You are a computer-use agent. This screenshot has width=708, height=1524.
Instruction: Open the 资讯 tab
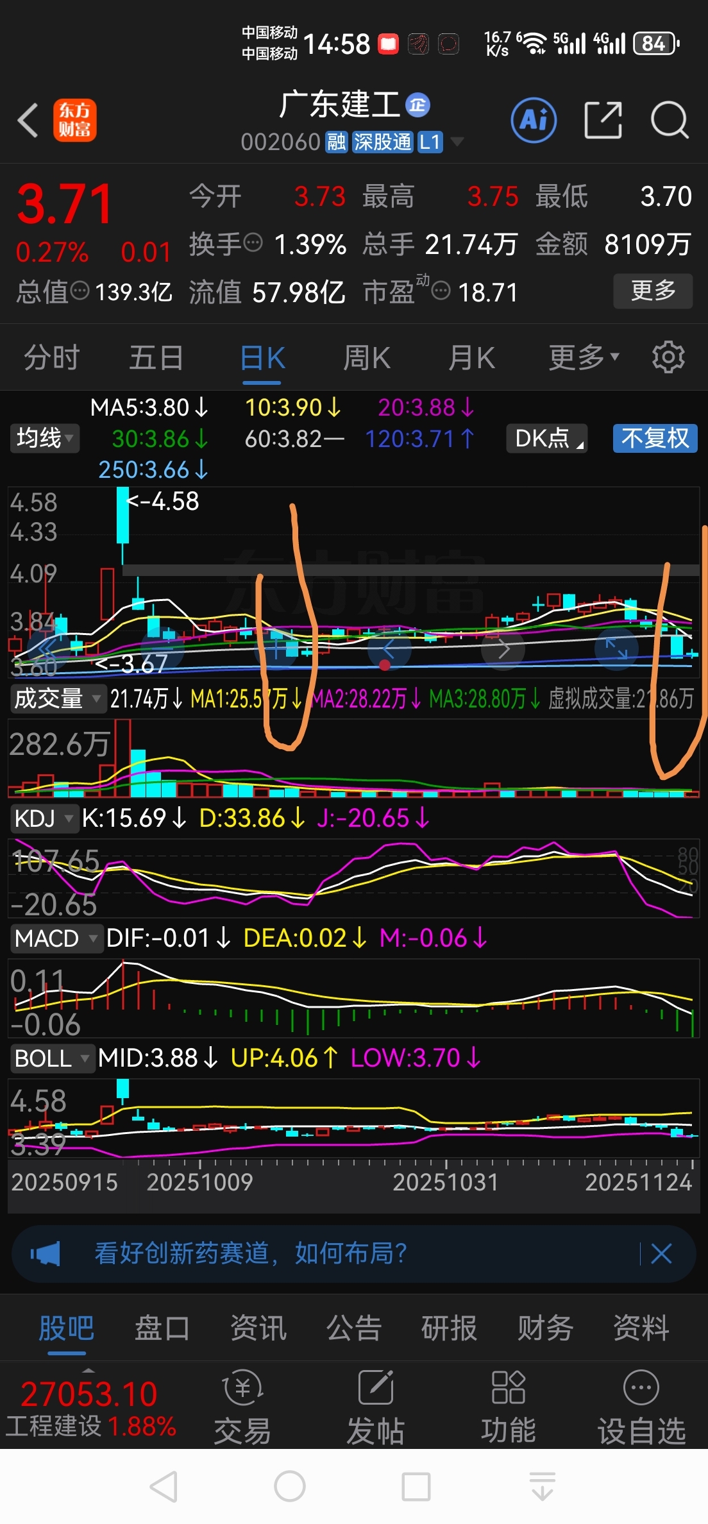tap(258, 1328)
